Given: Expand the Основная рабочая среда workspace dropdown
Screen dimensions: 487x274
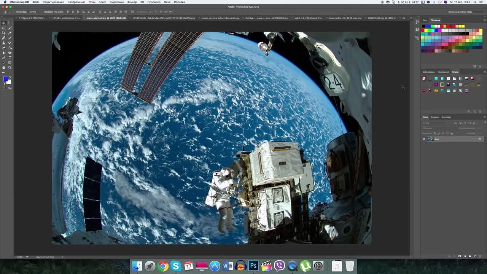Looking at the screenshot, I should click(461, 12).
